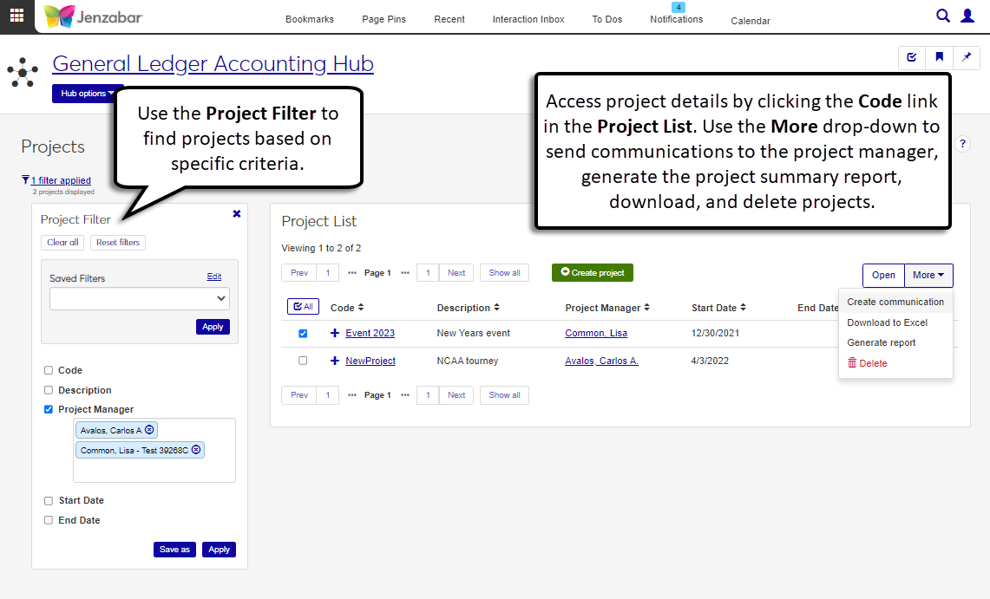Click the funnel filter icon

[25, 179]
